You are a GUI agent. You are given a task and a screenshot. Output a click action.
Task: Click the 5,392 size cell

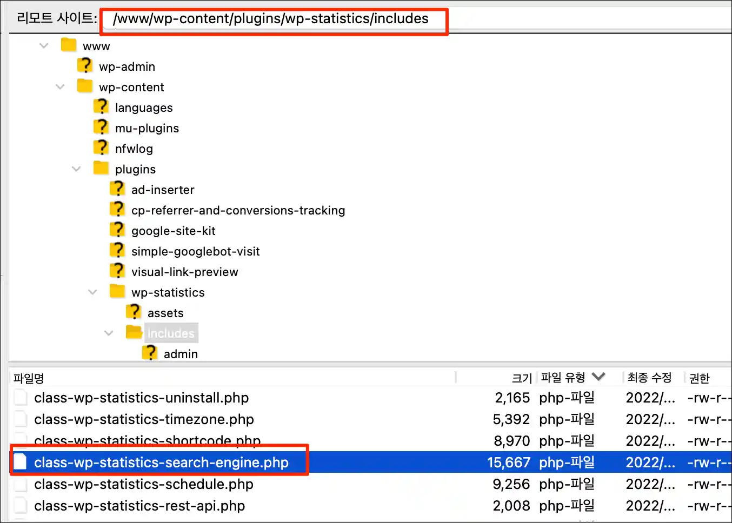pos(511,420)
